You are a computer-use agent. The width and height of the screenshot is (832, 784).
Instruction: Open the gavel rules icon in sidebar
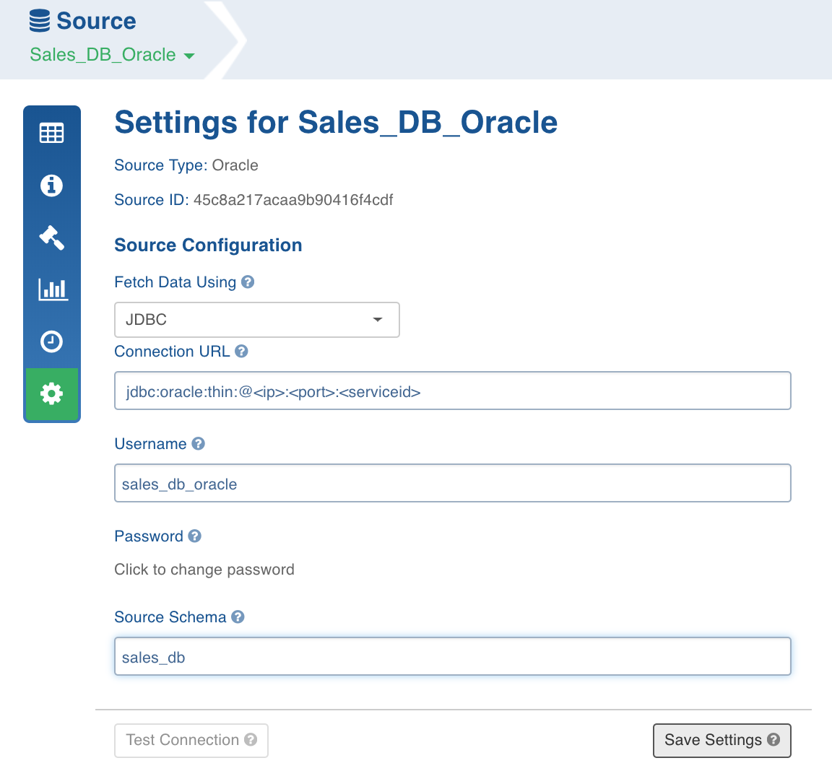click(51, 237)
